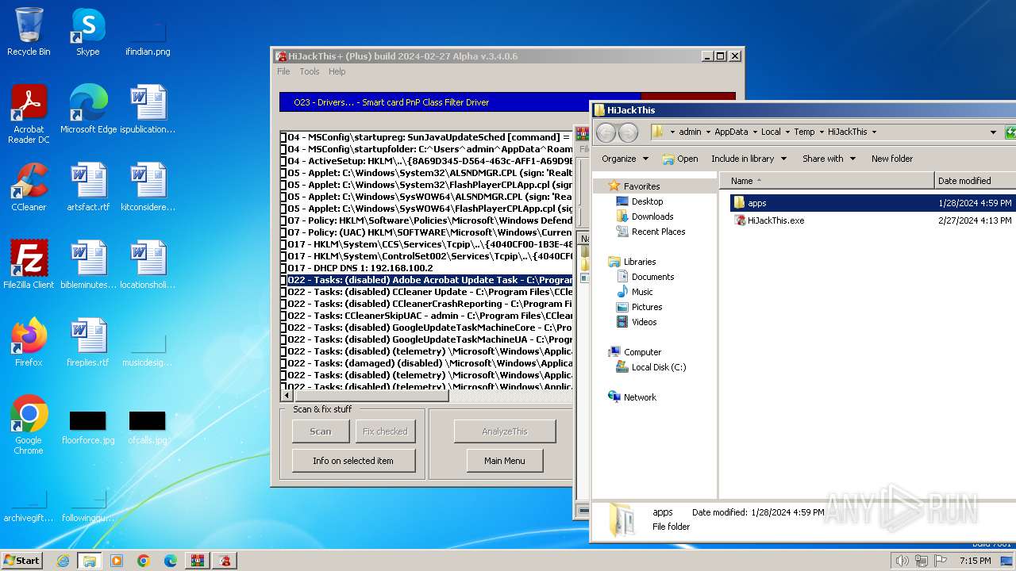Check the O4 MSConfig startupreg SunJavaUpdateSched entry
Viewport: 1016px width, 571px height.
coord(283,137)
